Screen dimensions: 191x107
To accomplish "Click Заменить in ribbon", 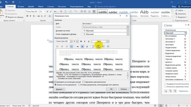I will (181, 14).
